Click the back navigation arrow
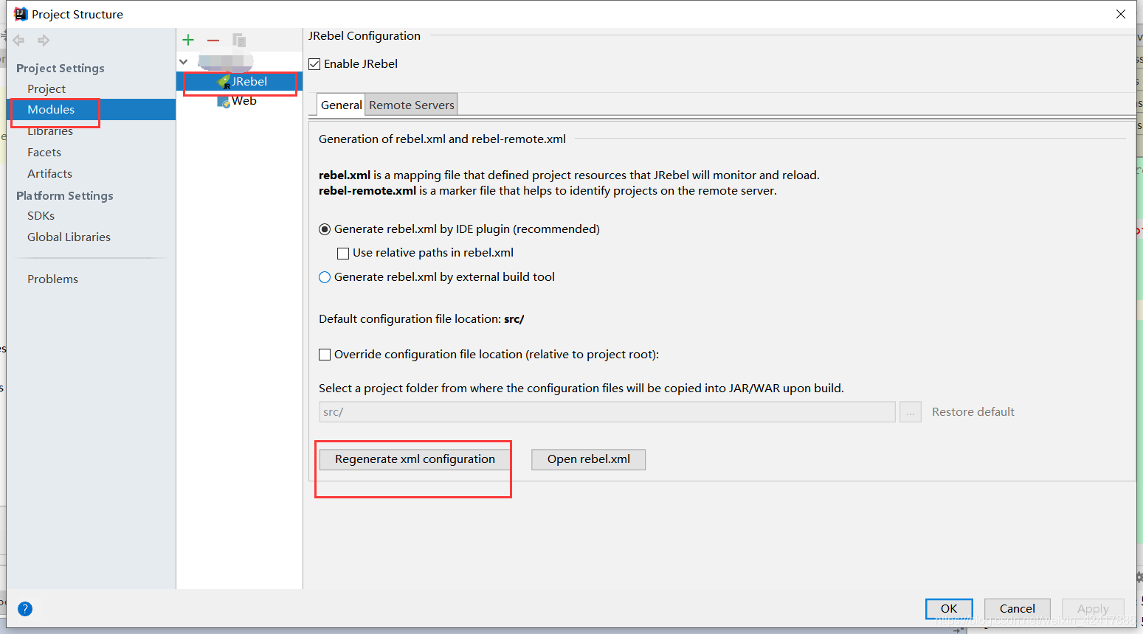 coord(18,41)
